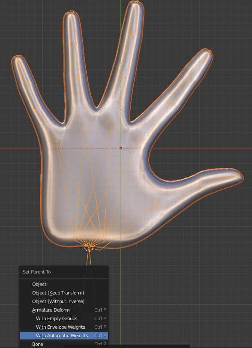
Task: Select the knuckle joint below leftmost finger
Action: tap(57, 141)
